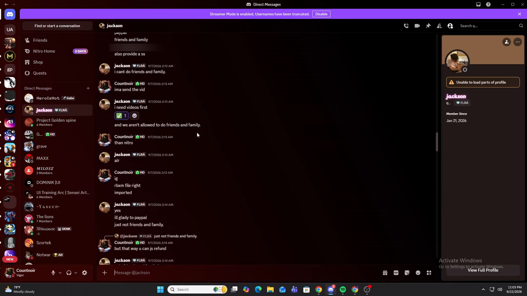
Task: Open the attachment plus menu in message bar
Action: (105, 273)
